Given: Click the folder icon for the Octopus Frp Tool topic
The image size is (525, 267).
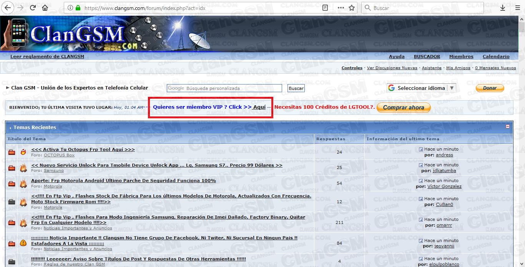Looking at the screenshot, I should click(12, 152).
